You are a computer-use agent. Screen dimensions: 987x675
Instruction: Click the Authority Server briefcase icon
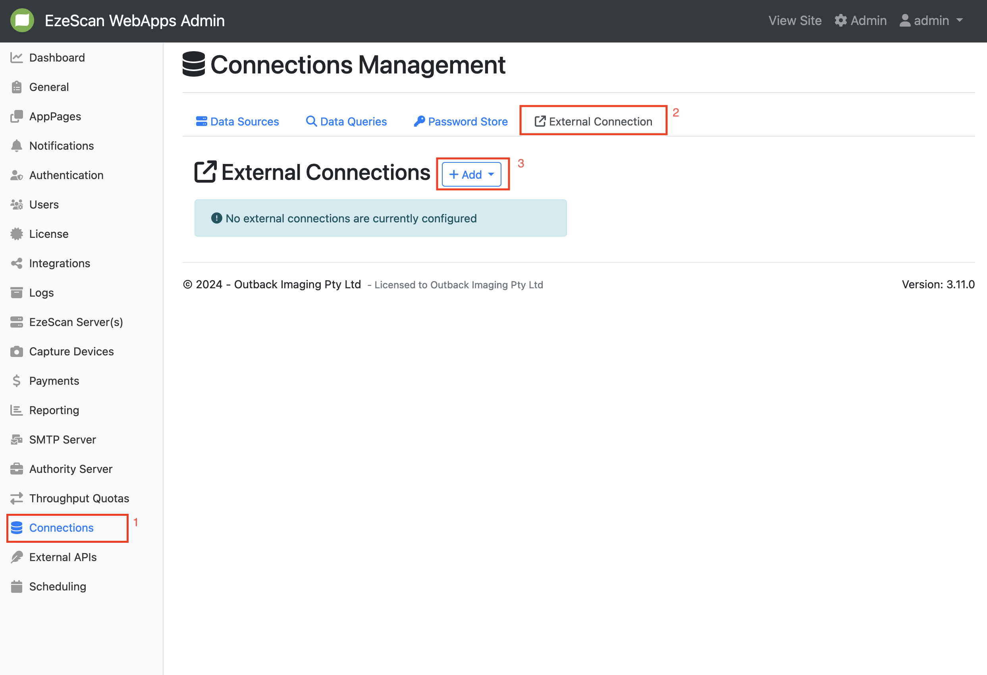click(x=17, y=469)
